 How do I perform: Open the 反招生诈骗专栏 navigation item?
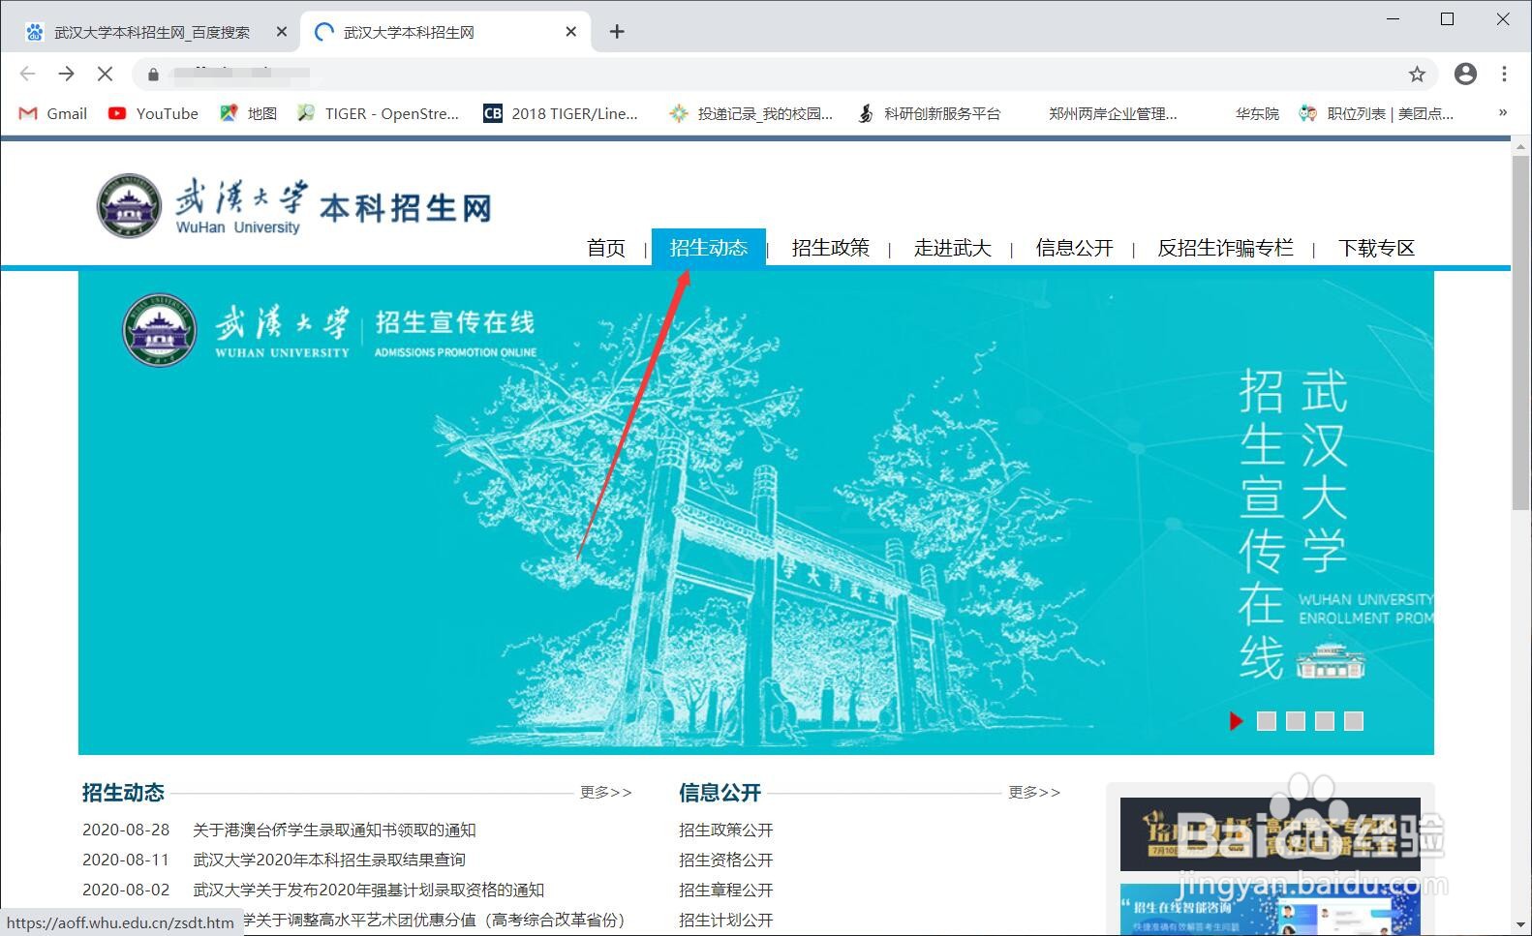click(x=1226, y=248)
